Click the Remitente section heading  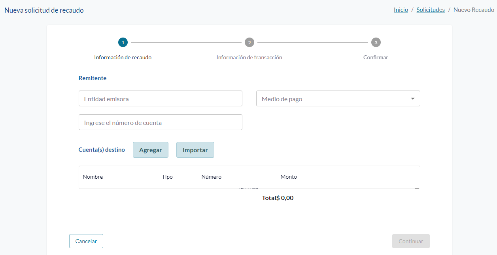click(93, 78)
